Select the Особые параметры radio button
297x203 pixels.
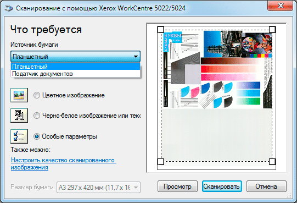pyautogui.click(x=37, y=136)
